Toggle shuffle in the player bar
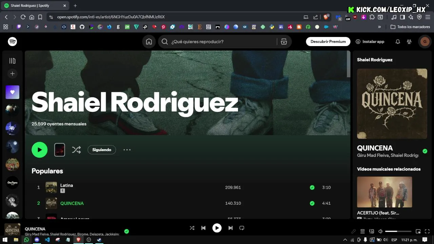This screenshot has height=244, width=434. tap(192, 228)
